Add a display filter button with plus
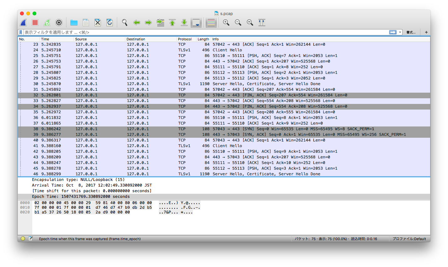 pos(426,32)
